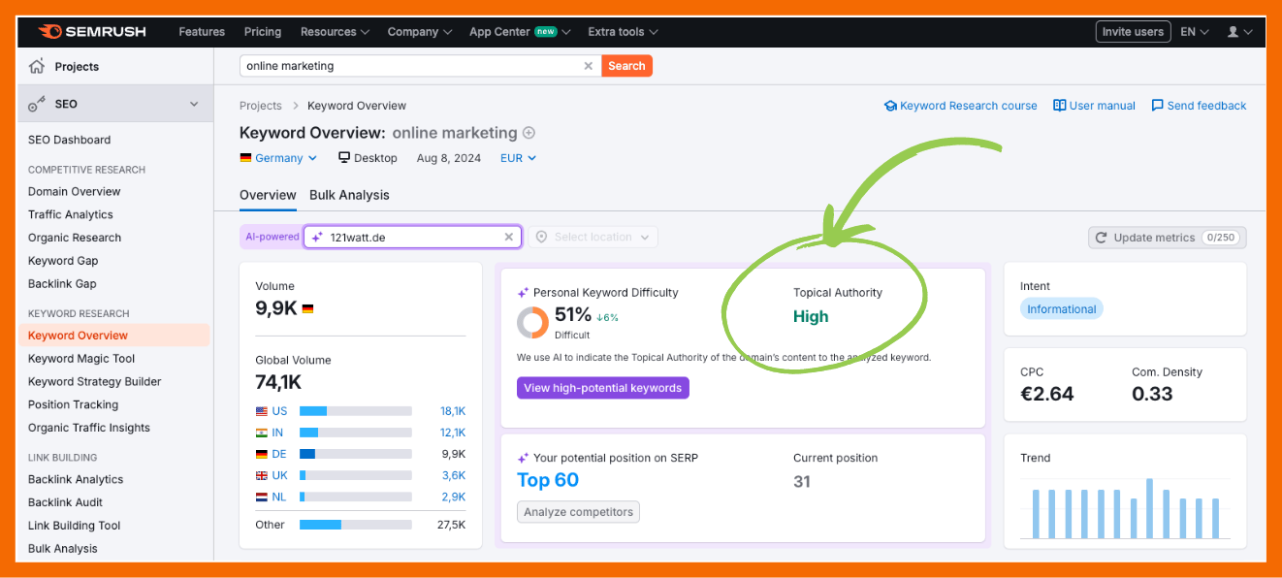
Task: Click the Semrush logo
Action: pyautogui.click(x=92, y=32)
